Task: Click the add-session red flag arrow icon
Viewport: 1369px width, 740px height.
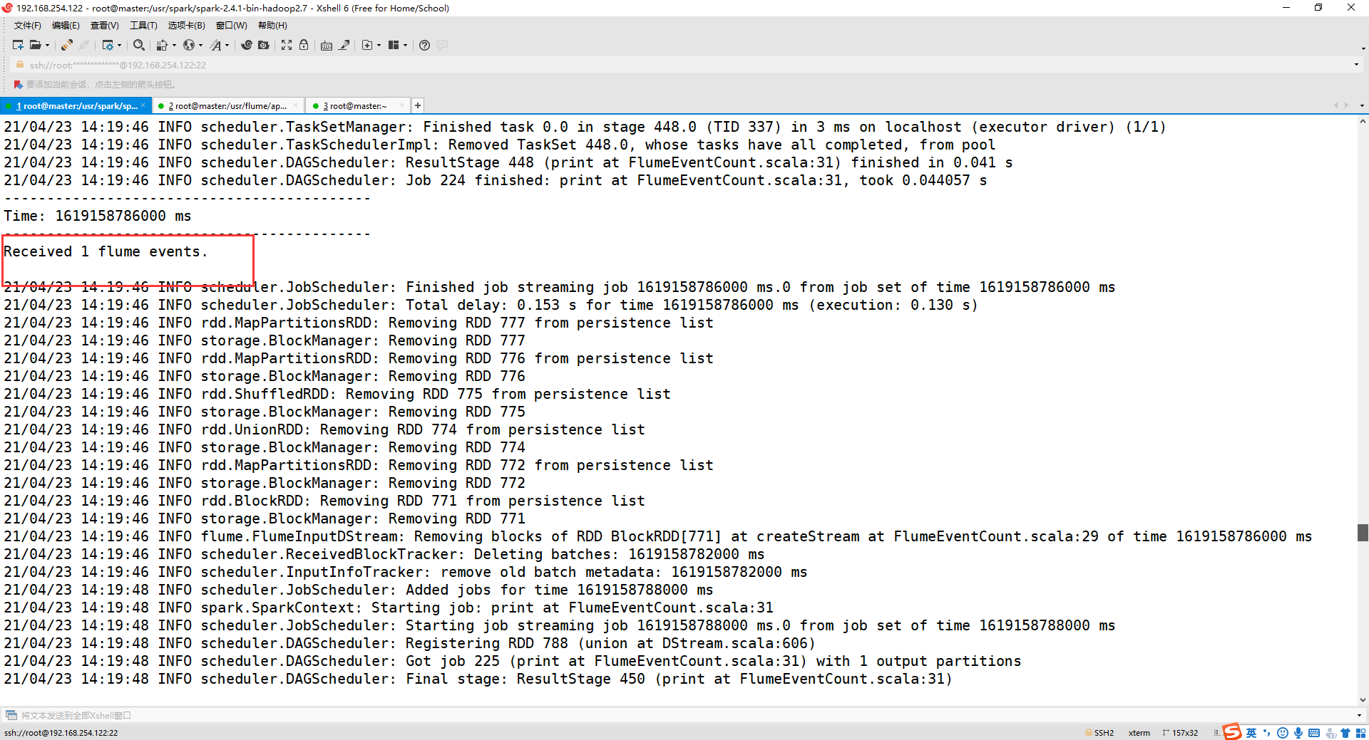Action: (x=19, y=84)
